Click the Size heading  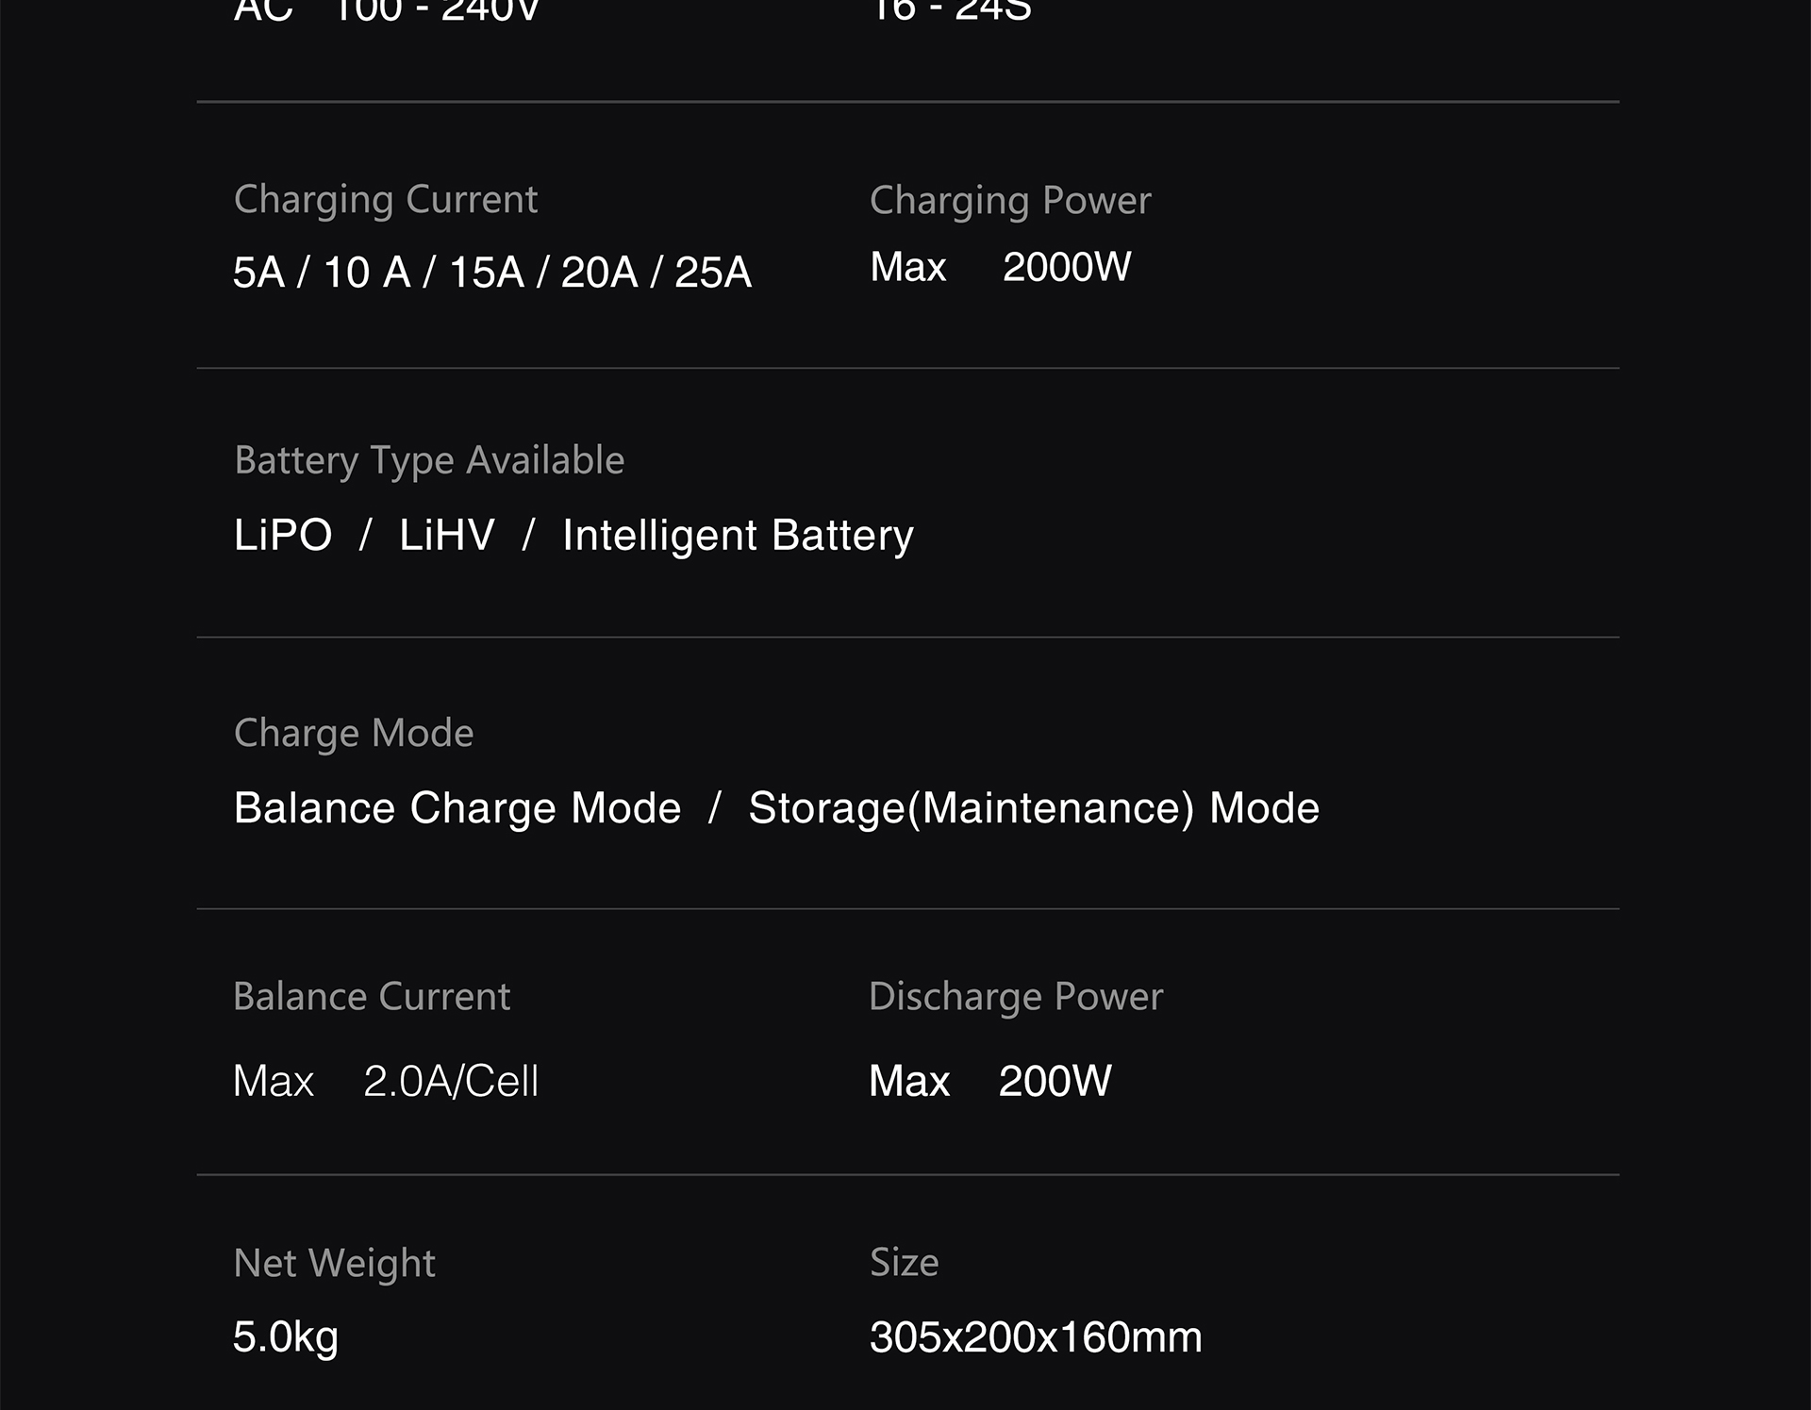pyautogui.click(x=904, y=1263)
